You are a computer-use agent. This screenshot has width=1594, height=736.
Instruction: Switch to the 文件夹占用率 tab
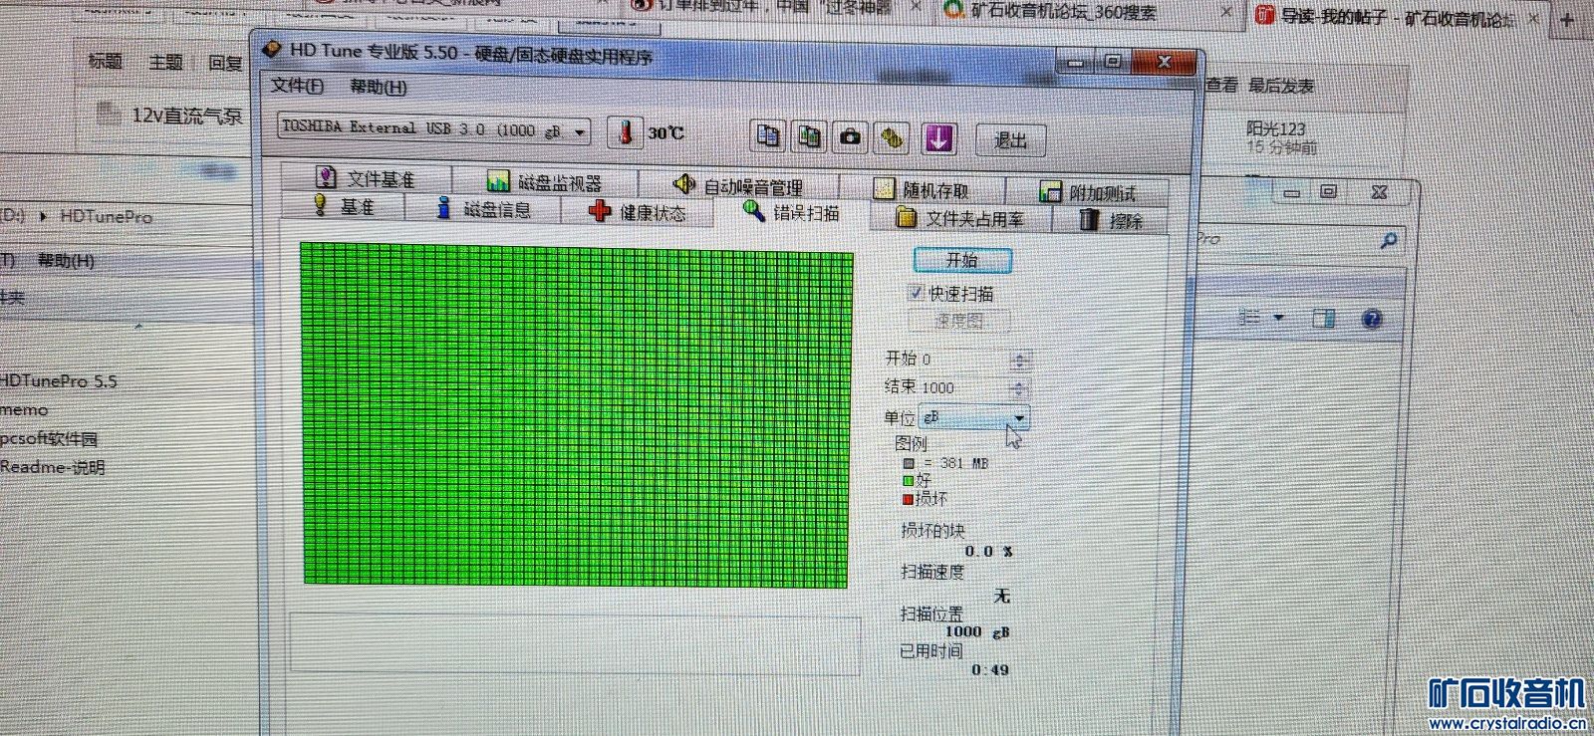(x=960, y=218)
